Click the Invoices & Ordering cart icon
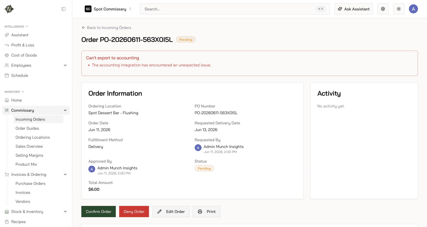427x227 pixels. point(7,174)
